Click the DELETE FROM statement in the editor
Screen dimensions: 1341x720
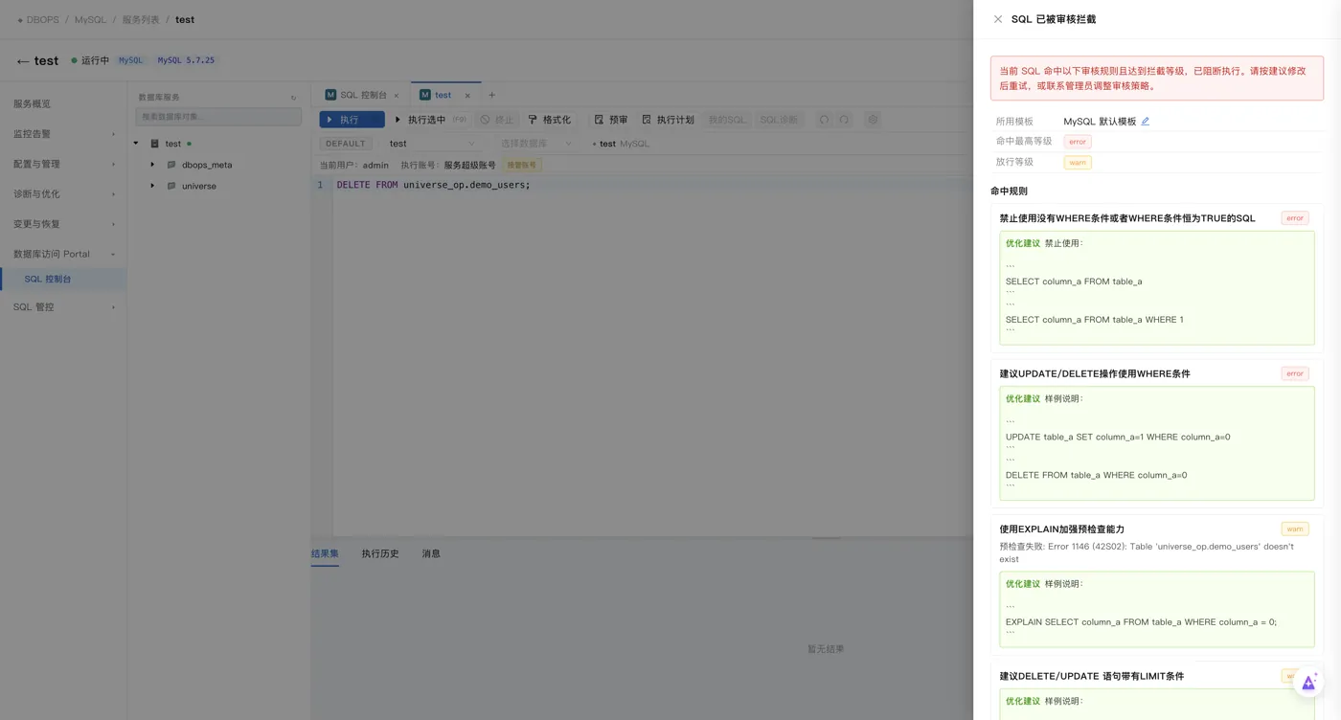(433, 185)
